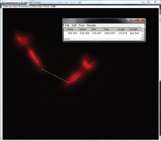Open the Font menu in Results window
161x141 pixels.
(x=81, y=25)
